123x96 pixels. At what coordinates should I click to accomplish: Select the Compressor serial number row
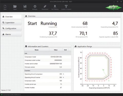pyautogui.click(x=48, y=60)
